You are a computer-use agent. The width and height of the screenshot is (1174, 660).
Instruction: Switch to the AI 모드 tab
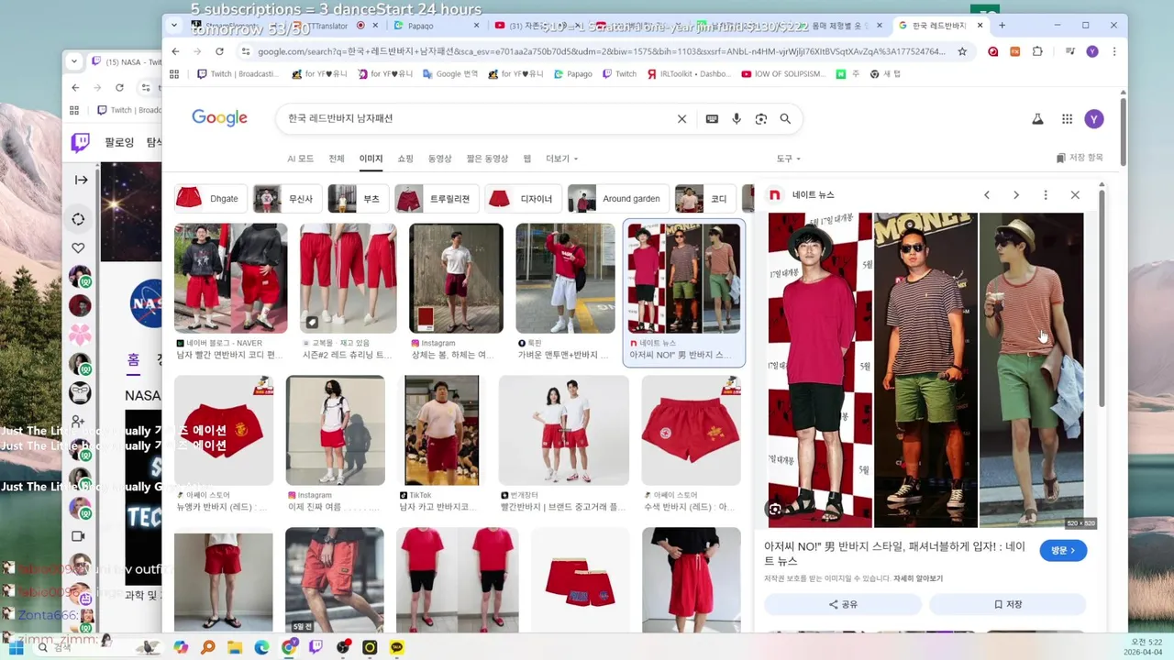tap(300, 159)
